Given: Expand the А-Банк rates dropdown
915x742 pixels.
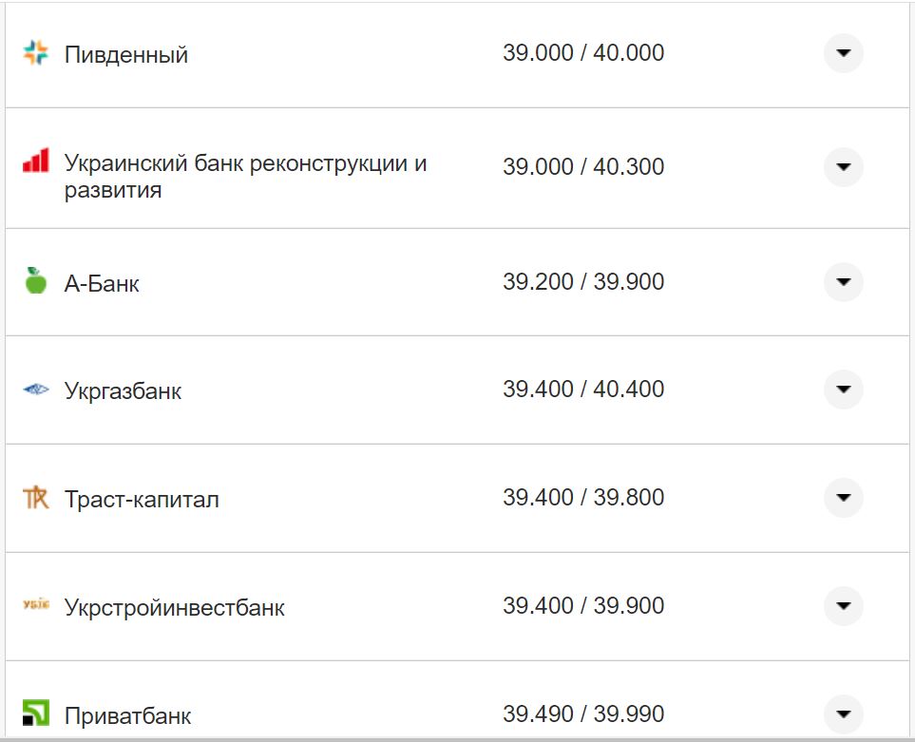Looking at the screenshot, I should tap(843, 282).
